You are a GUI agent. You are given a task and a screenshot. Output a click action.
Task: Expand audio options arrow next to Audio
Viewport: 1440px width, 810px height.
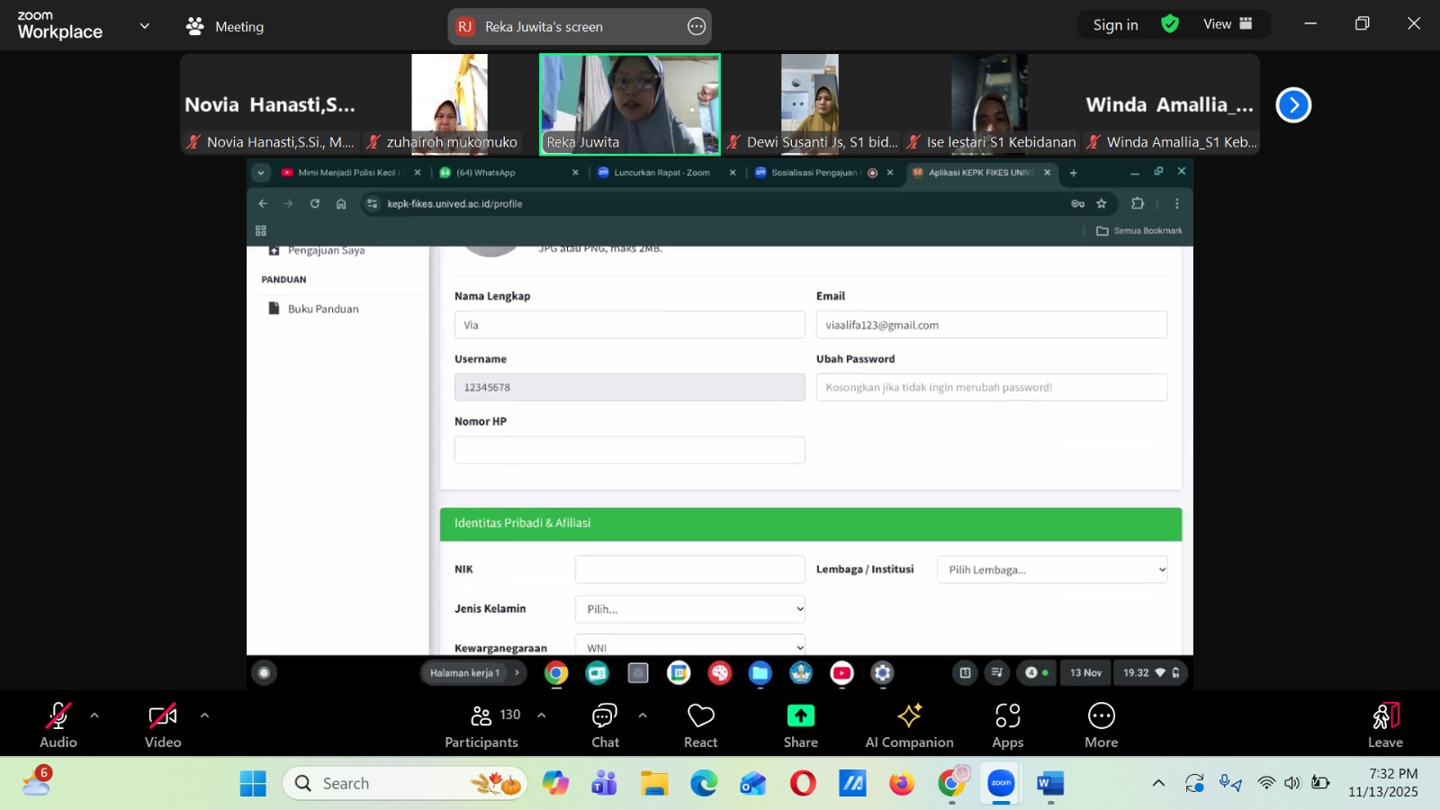coord(94,715)
